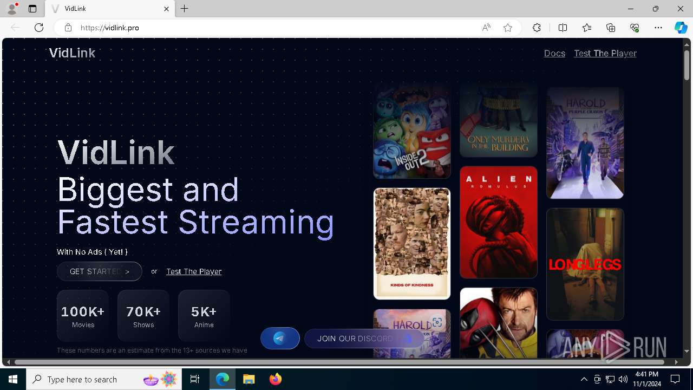View site information lock icon
The height and width of the screenshot is (390, 693).
pos(68,28)
